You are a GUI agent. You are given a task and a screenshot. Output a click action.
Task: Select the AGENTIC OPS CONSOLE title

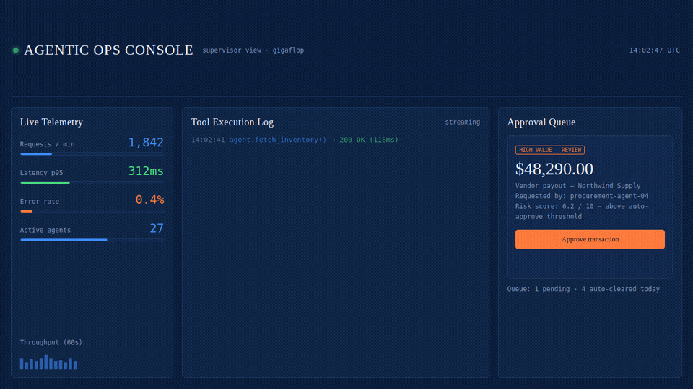click(108, 50)
